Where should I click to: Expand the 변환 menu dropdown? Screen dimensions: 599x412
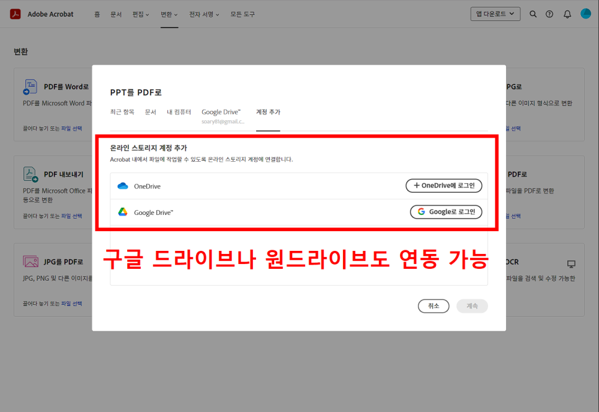[169, 14]
